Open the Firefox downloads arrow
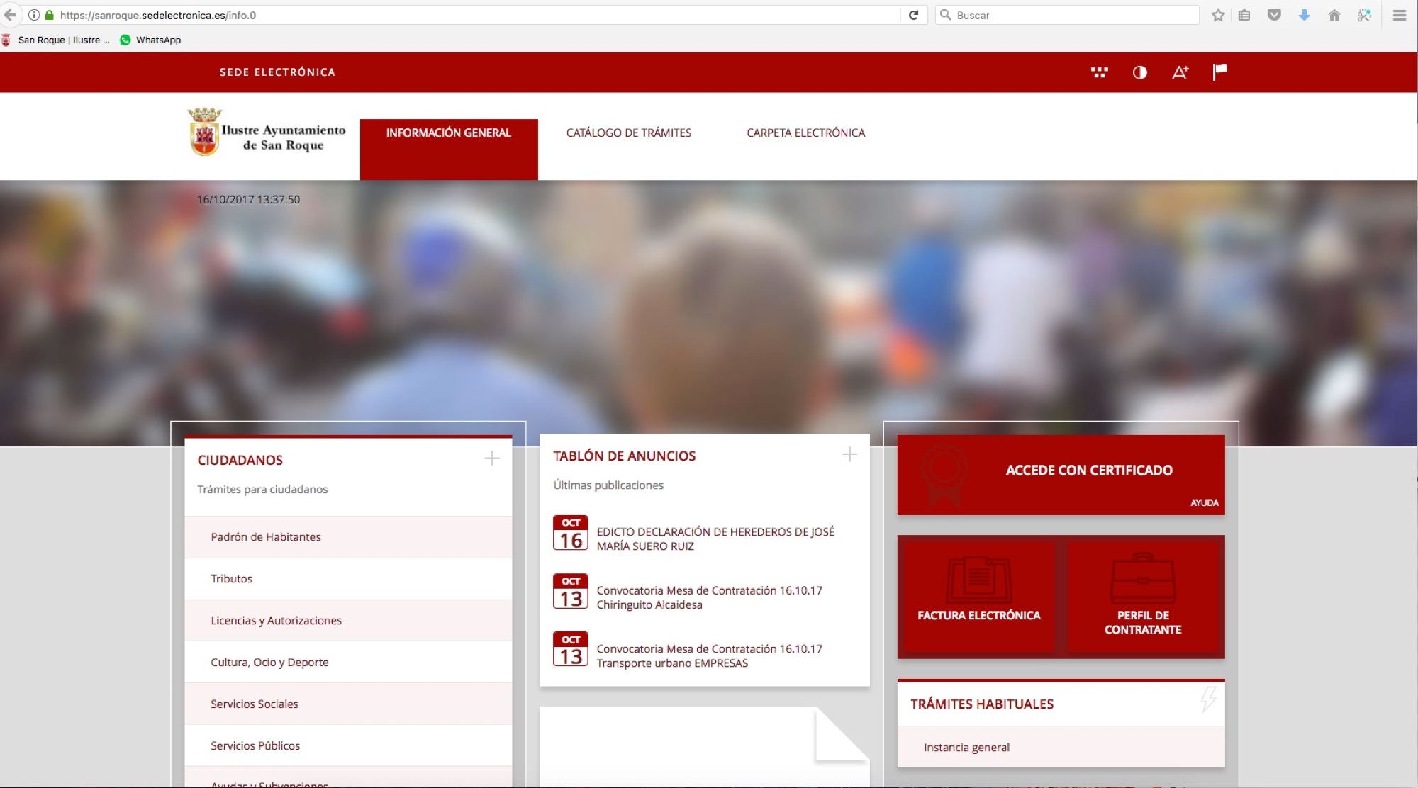This screenshot has height=788, width=1418. pos(1304,15)
